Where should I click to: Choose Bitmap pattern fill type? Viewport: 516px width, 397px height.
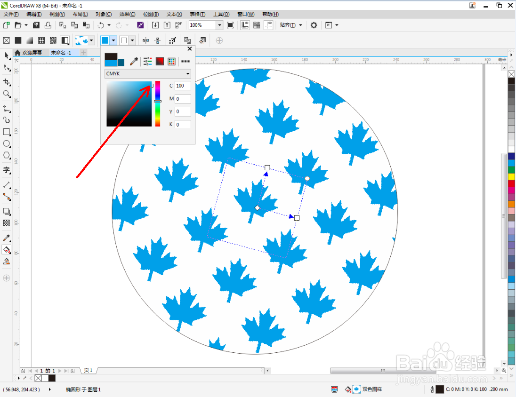click(53, 40)
